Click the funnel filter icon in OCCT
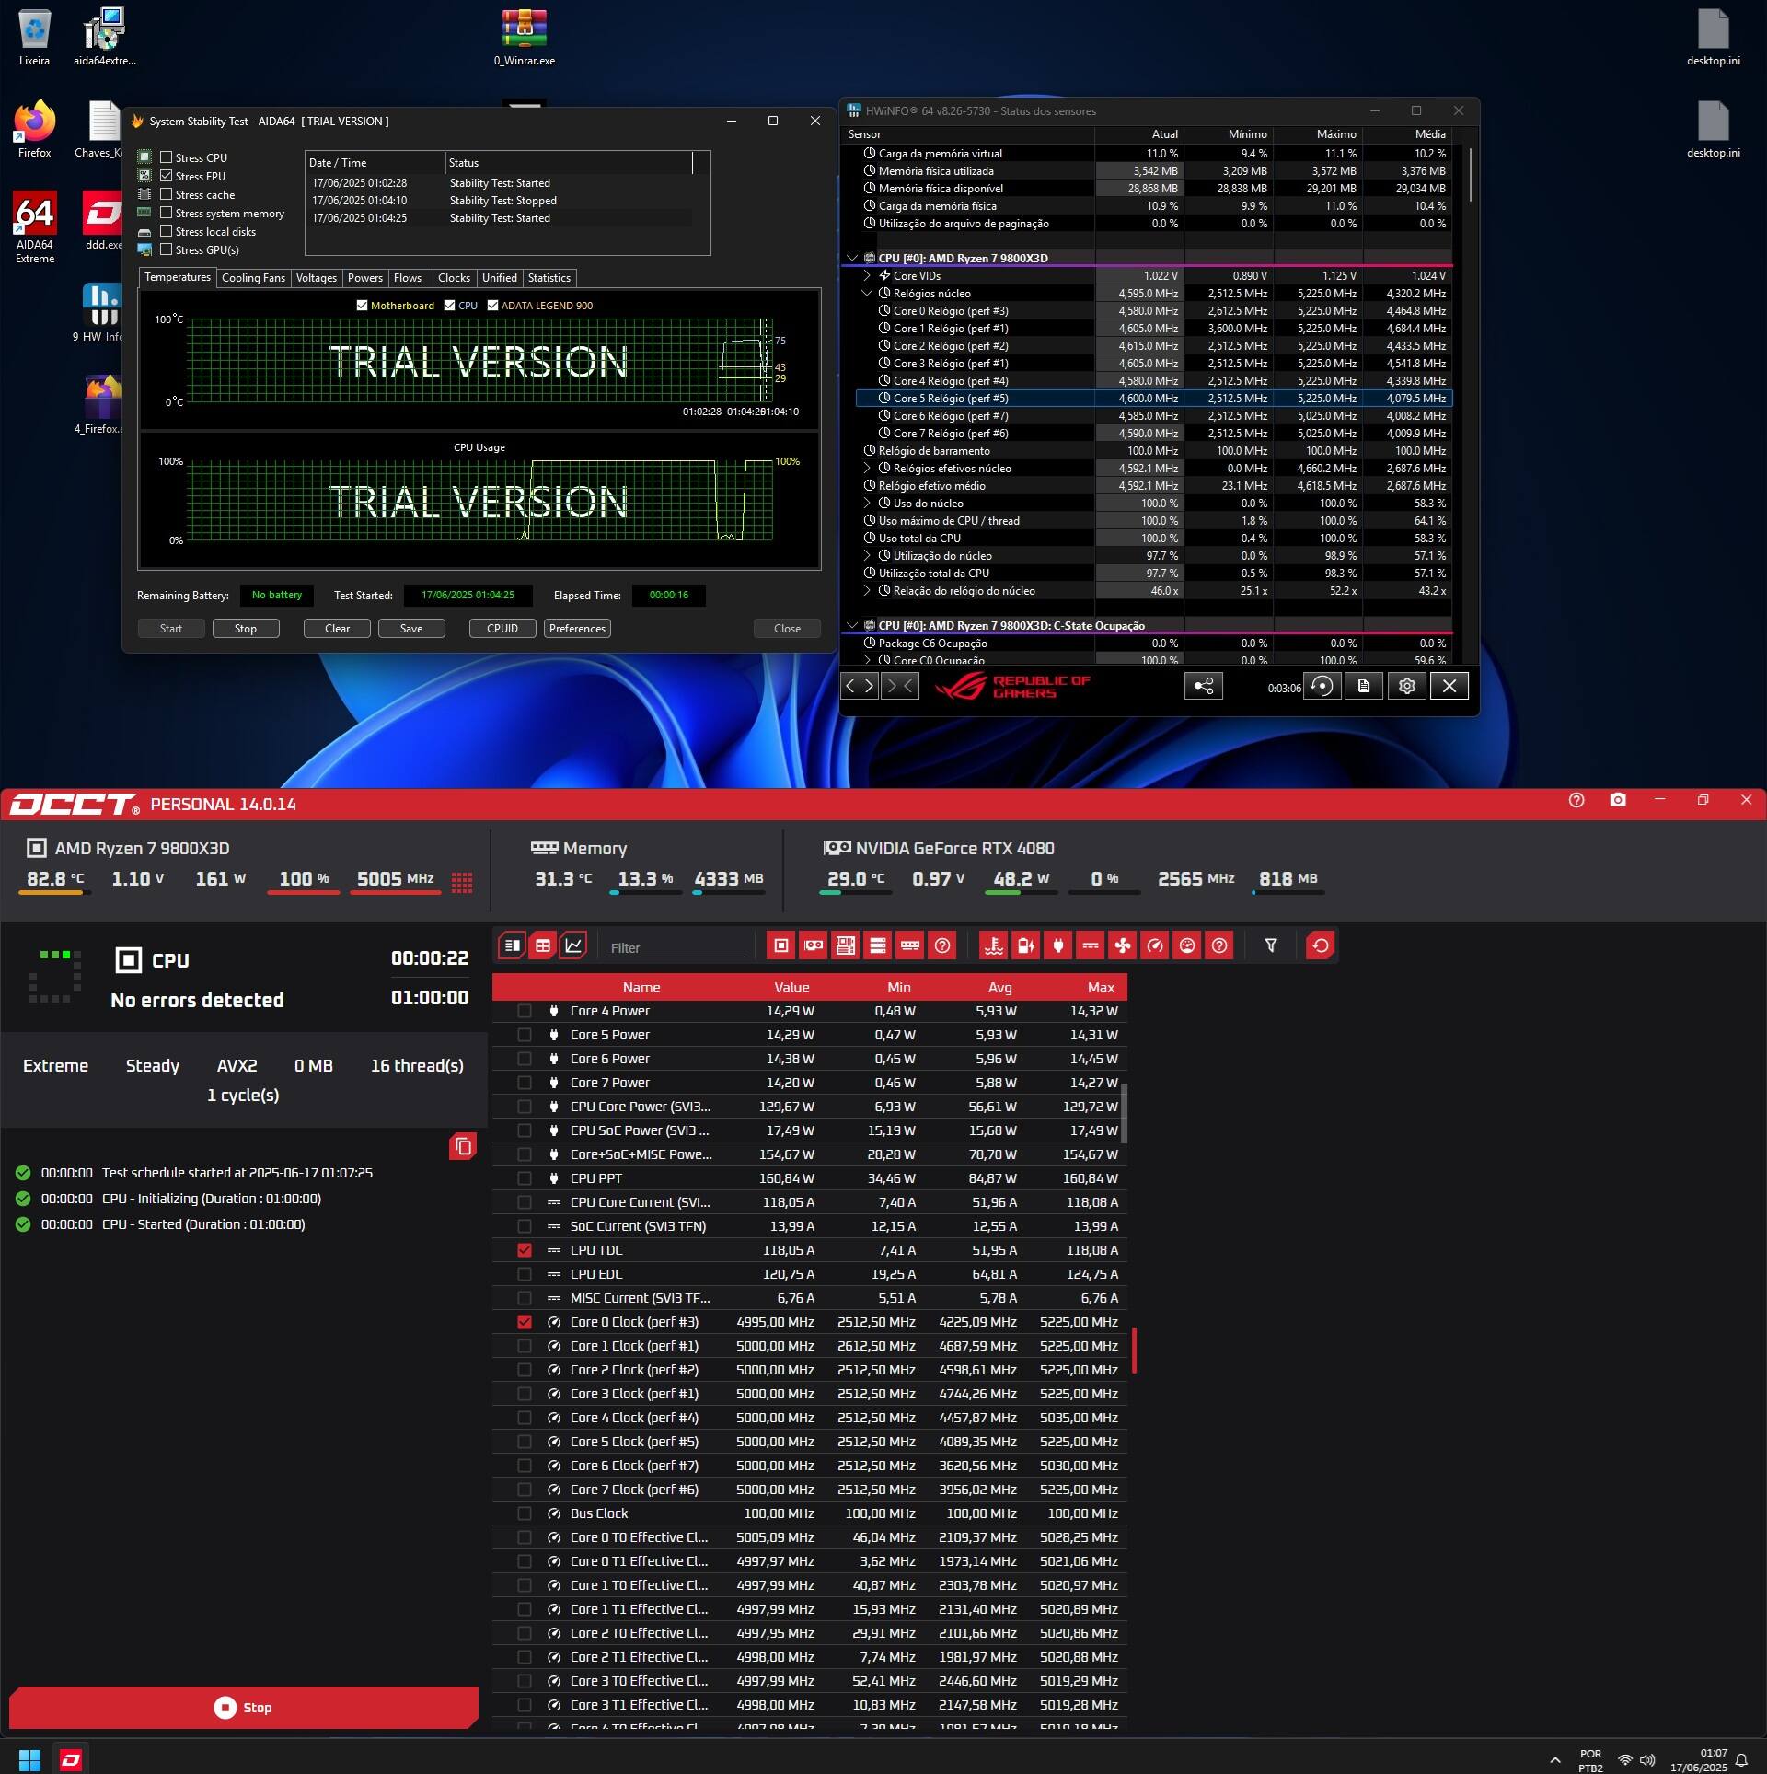This screenshot has height=1774, width=1767. (x=1271, y=945)
